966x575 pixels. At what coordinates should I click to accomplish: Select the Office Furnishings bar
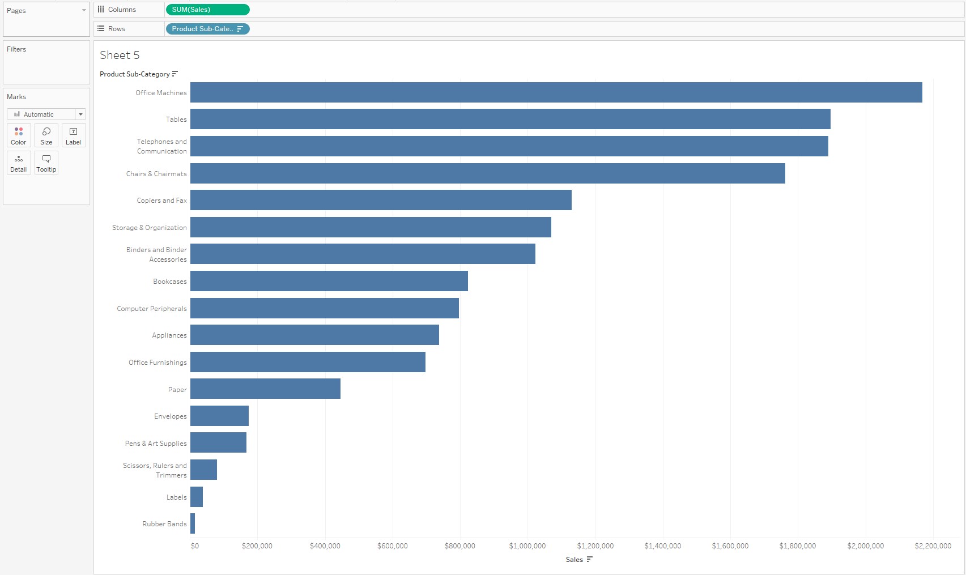[308, 362]
